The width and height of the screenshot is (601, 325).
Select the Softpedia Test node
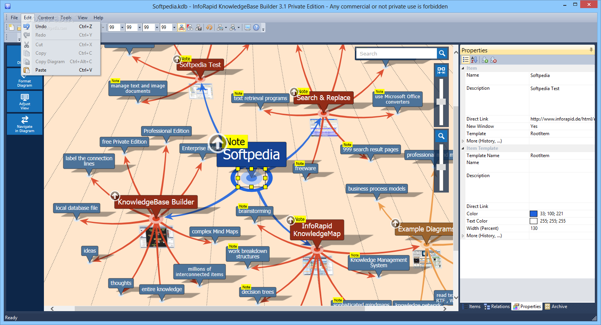[x=200, y=65]
